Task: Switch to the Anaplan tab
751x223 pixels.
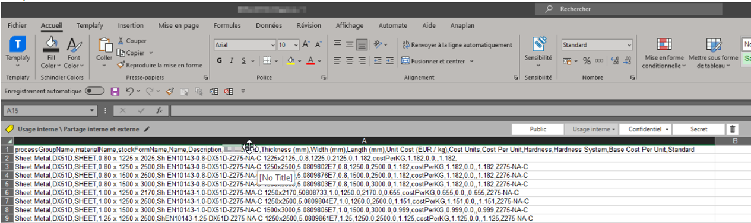Action: [x=462, y=25]
